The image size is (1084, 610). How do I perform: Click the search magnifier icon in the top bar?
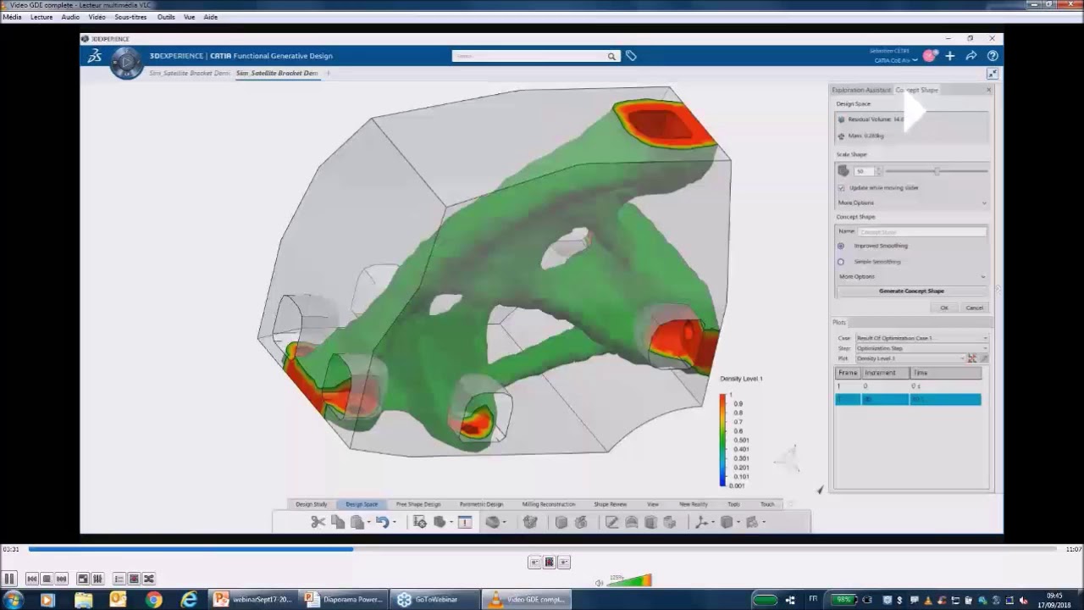611,56
